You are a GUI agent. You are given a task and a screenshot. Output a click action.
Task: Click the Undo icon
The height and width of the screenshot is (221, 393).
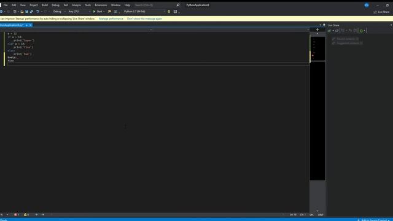(x=37, y=12)
